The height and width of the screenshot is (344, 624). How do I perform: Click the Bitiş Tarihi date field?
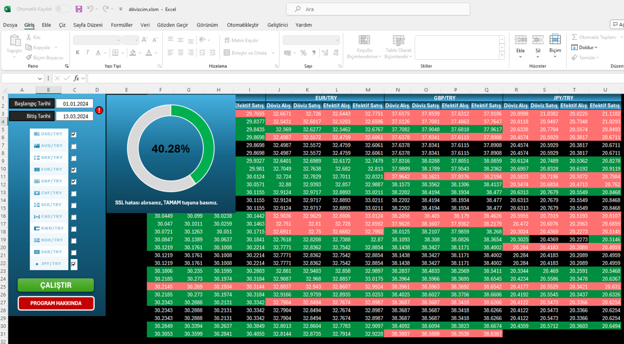point(75,116)
